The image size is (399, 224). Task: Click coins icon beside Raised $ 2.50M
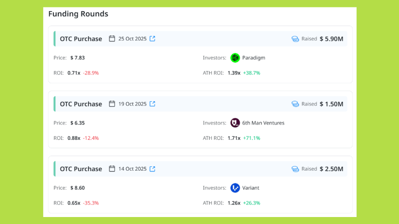[295, 169]
